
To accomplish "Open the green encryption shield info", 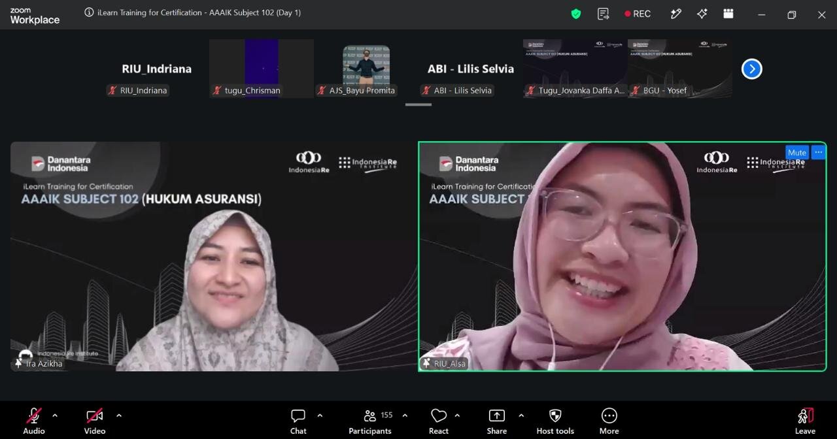I will 576,14.
